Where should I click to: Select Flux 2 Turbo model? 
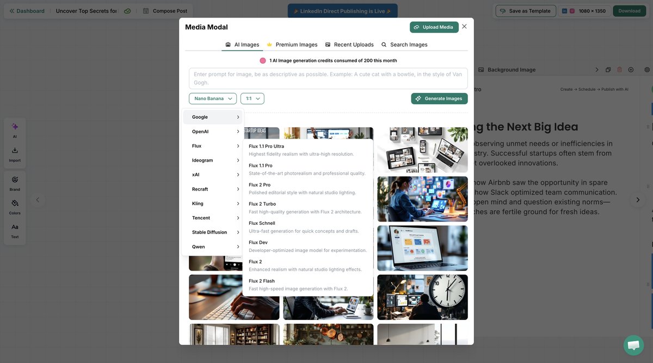tap(308, 208)
